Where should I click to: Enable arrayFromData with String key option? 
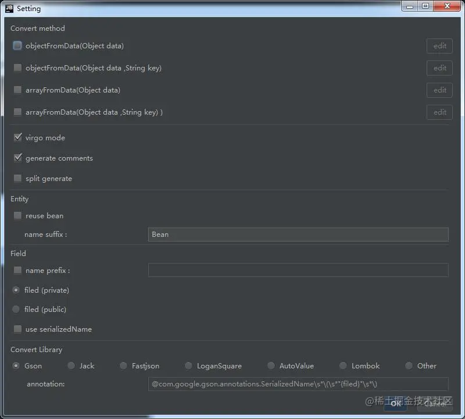coord(17,112)
